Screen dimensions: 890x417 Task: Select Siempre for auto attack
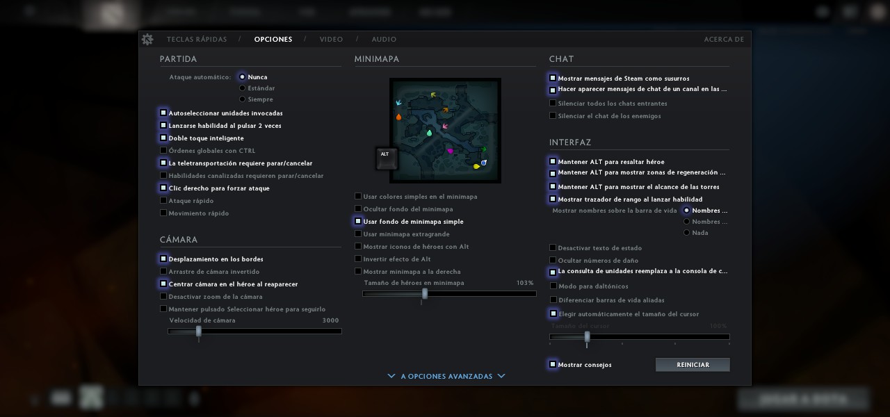tap(242, 99)
